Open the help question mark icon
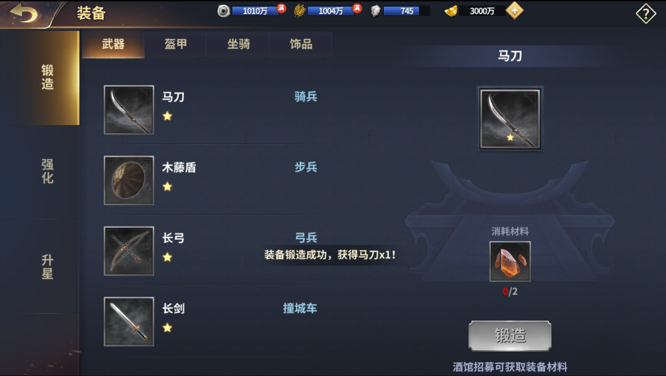666x376 pixels. 645,14
